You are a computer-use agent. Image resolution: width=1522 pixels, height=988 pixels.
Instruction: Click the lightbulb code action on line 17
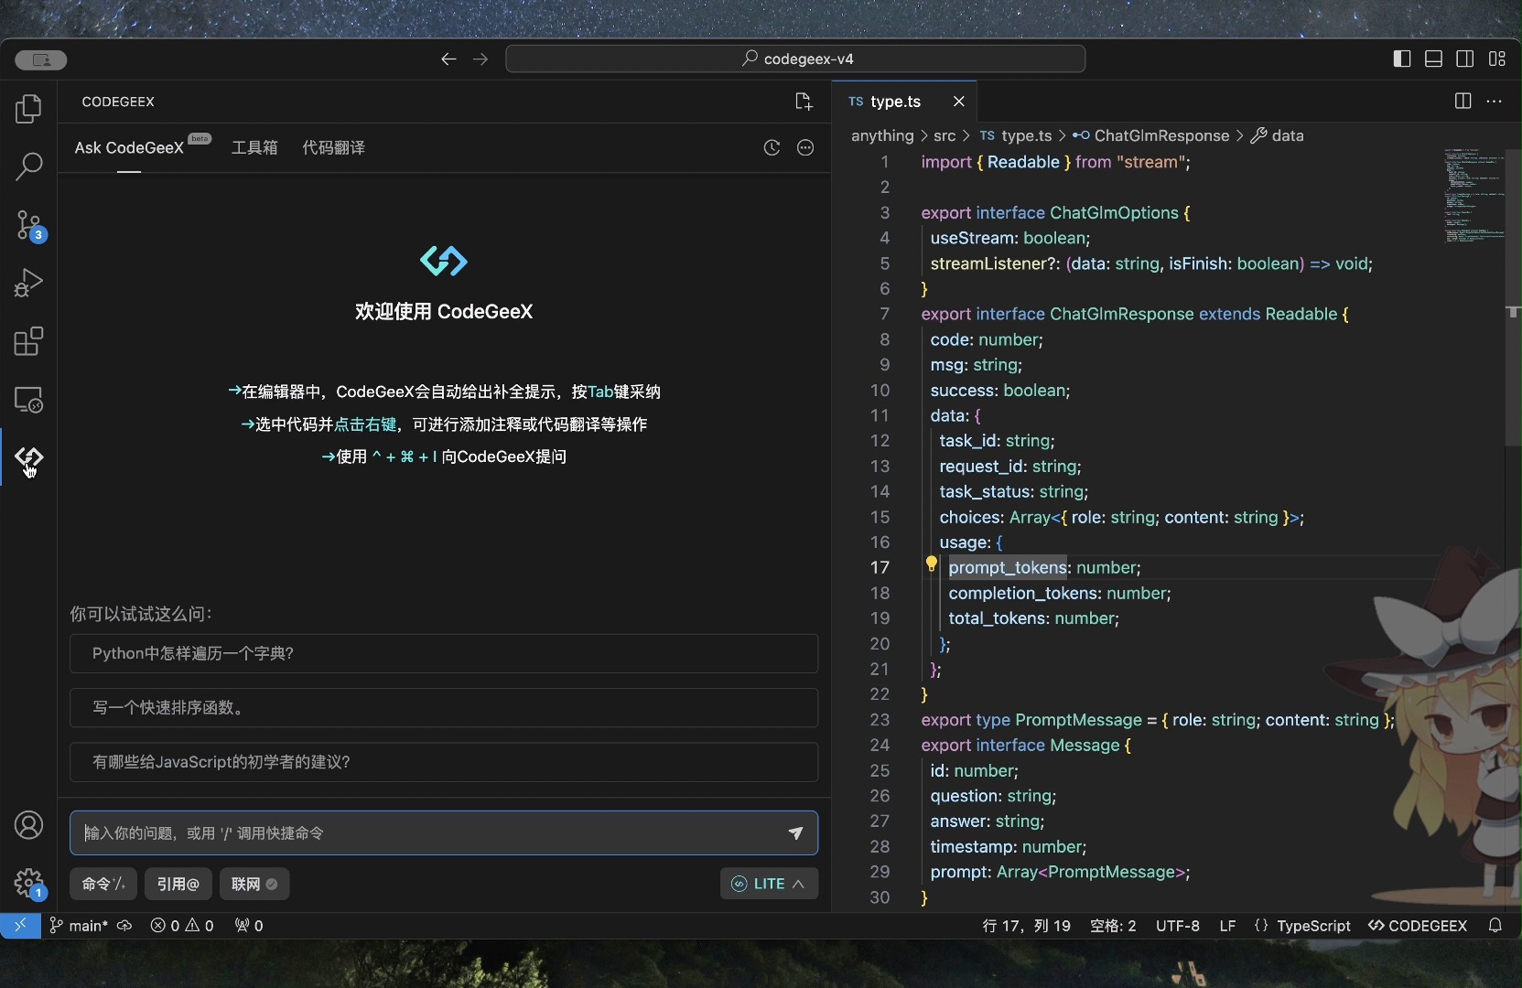[932, 564]
